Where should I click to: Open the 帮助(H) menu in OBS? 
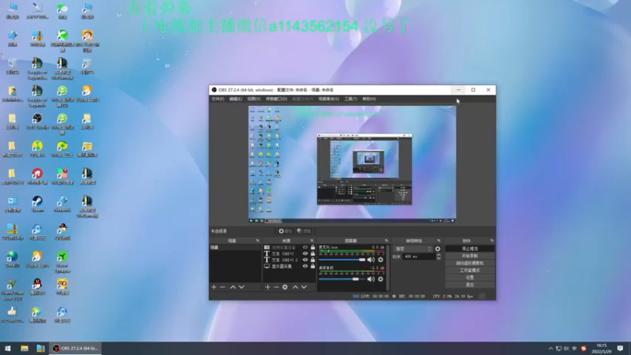[369, 99]
